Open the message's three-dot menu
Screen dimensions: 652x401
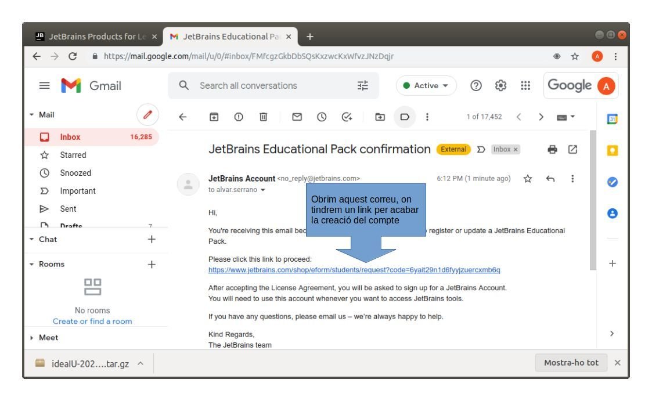pyautogui.click(x=572, y=179)
